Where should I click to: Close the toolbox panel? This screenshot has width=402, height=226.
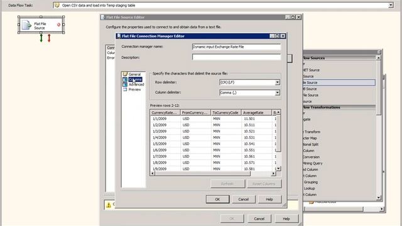(x=379, y=52)
